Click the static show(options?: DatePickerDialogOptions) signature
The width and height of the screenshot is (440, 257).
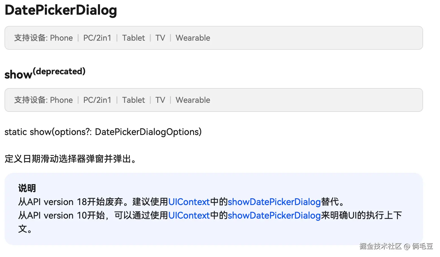point(103,132)
